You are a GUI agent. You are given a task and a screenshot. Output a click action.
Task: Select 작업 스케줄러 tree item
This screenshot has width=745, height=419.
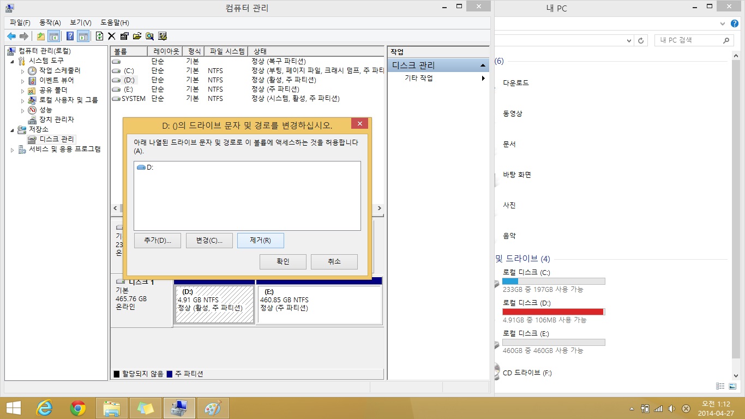click(x=59, y=70)
